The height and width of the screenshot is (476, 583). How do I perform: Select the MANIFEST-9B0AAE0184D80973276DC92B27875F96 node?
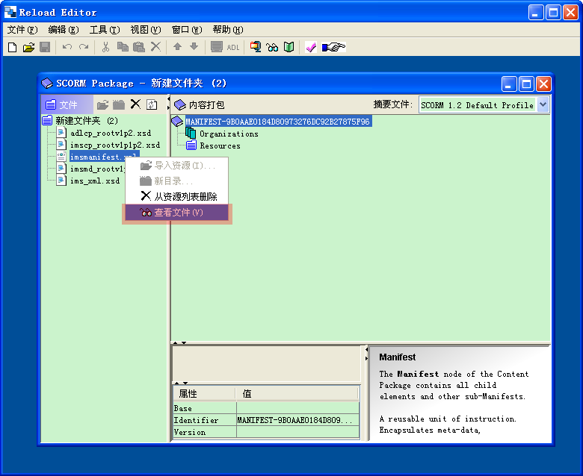pyautogui.click(x=278, y=122)
